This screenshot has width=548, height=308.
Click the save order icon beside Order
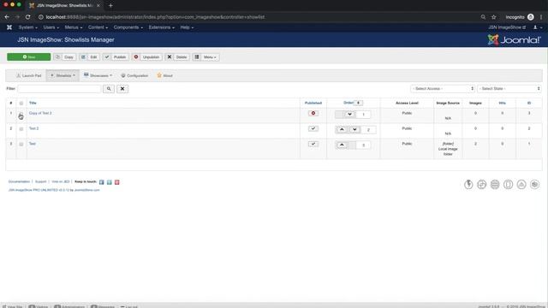coord(359,103)
